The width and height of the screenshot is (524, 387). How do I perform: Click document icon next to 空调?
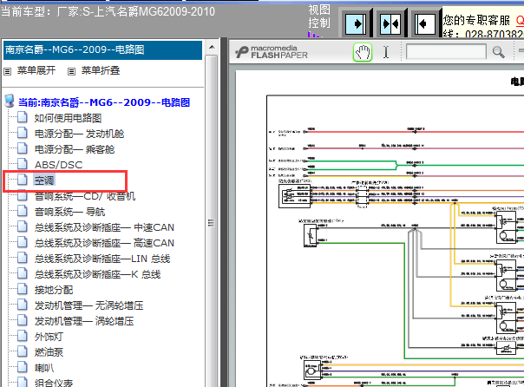(22, 180)
